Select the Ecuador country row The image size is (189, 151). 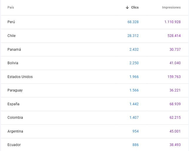click(95, 145)
